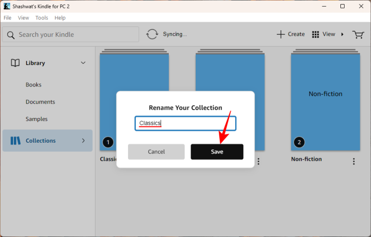
Task: Select Library in the sidebar
Action: (35, 63)
